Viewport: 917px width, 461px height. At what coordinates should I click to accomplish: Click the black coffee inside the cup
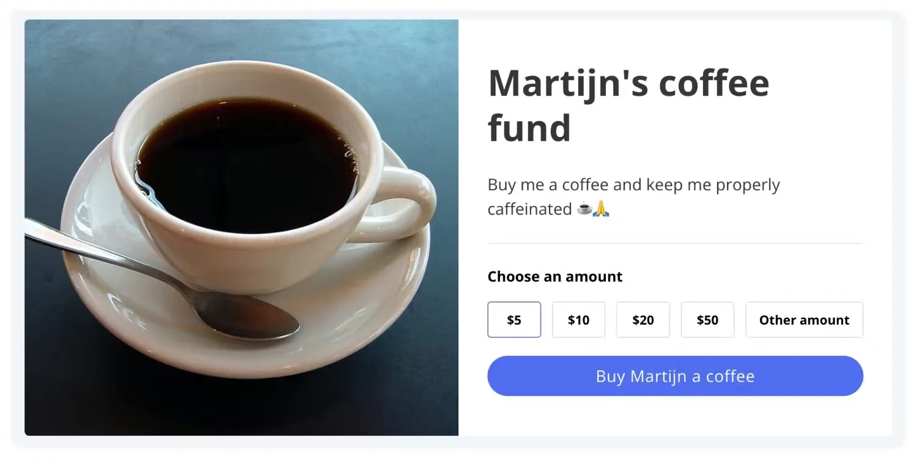[245, 165]
